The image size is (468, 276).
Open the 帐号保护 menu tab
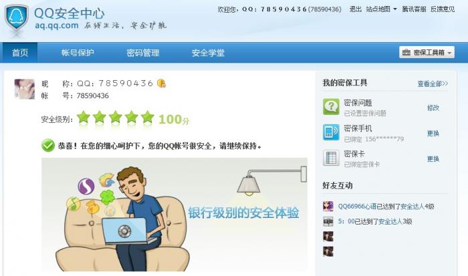(78, 53)
